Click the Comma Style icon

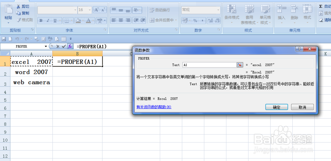pos(202,21)
